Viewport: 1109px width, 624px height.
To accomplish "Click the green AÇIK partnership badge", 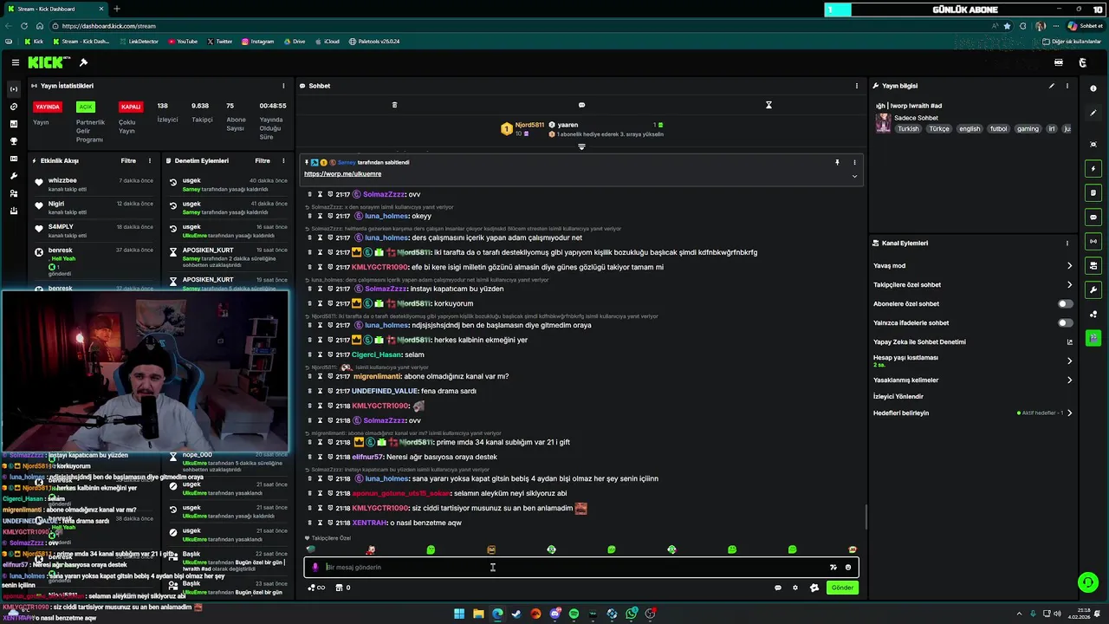I will pos(85,107).
